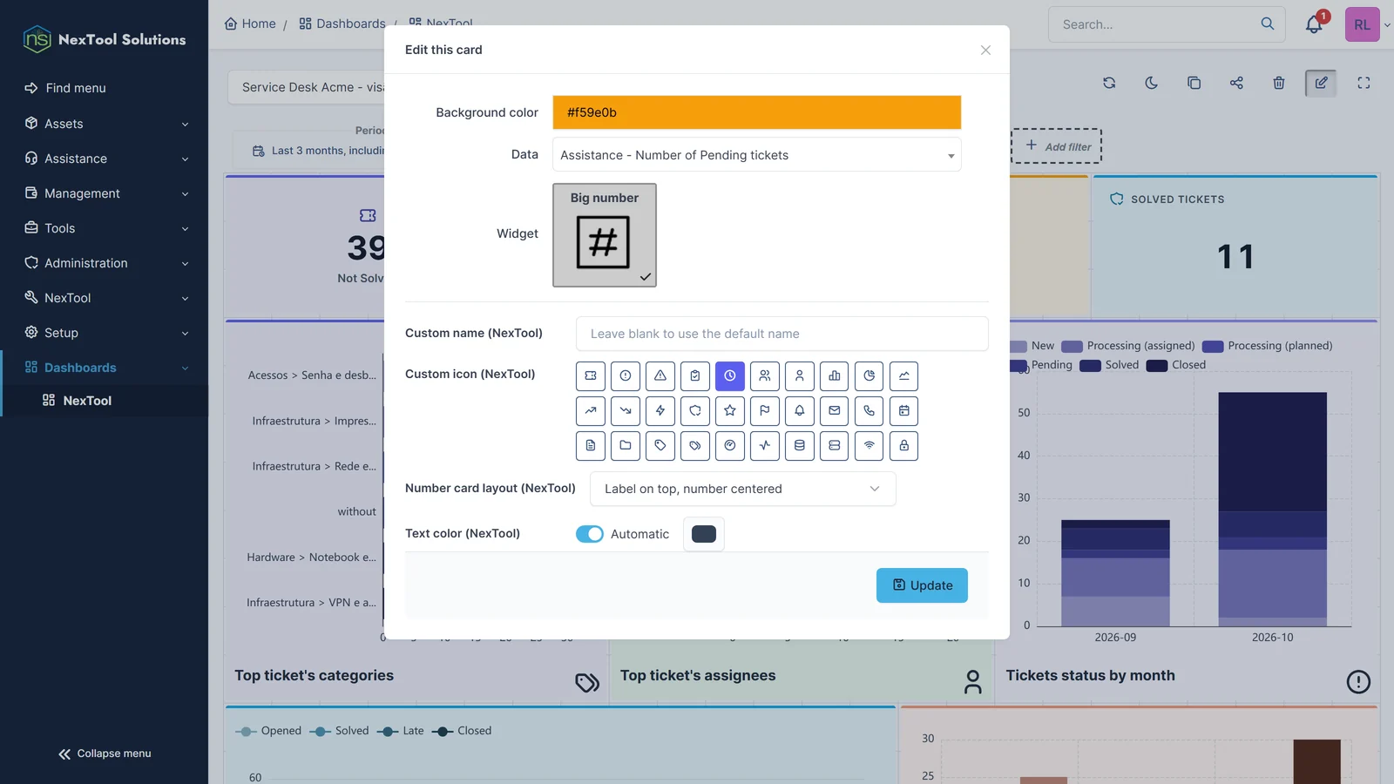
Task: Pick the gauge custom icon
Action: [x=730, y=446]
